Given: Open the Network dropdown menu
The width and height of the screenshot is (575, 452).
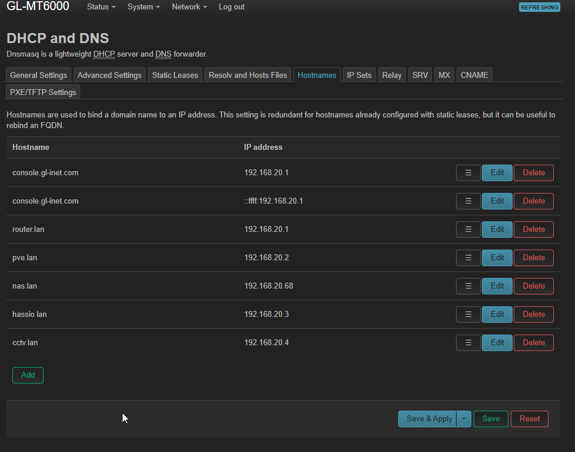Looking at the screenshot, I should click(189, 7).
